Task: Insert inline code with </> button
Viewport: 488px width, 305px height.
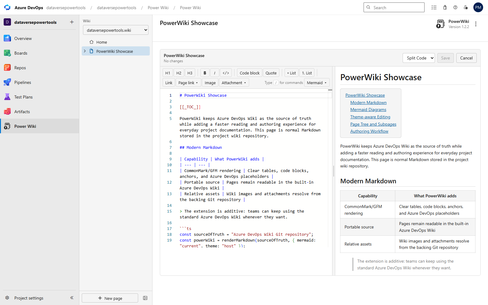Action: pyautogui.click(x=226, y=73)
